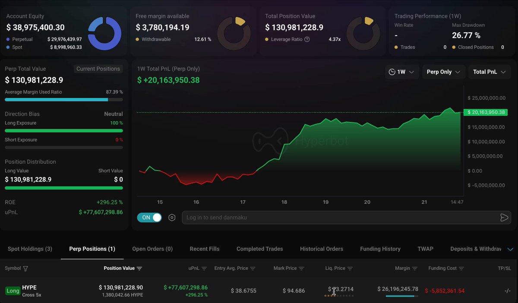Click the funding cost $ -5,852,361.54
This screenshot has width=518, height=303.
445,291
